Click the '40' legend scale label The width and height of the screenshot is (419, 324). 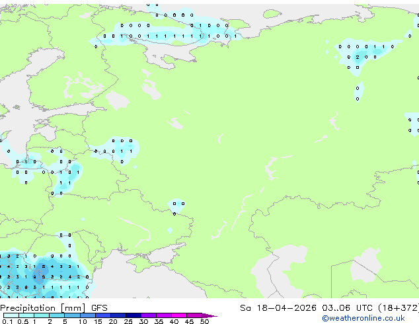click(x=174, y=321)
